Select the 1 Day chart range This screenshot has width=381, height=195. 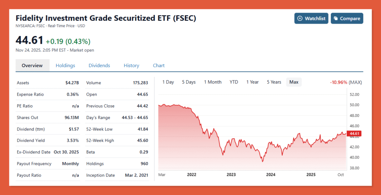pyautogui.click(x=168, y=82)
